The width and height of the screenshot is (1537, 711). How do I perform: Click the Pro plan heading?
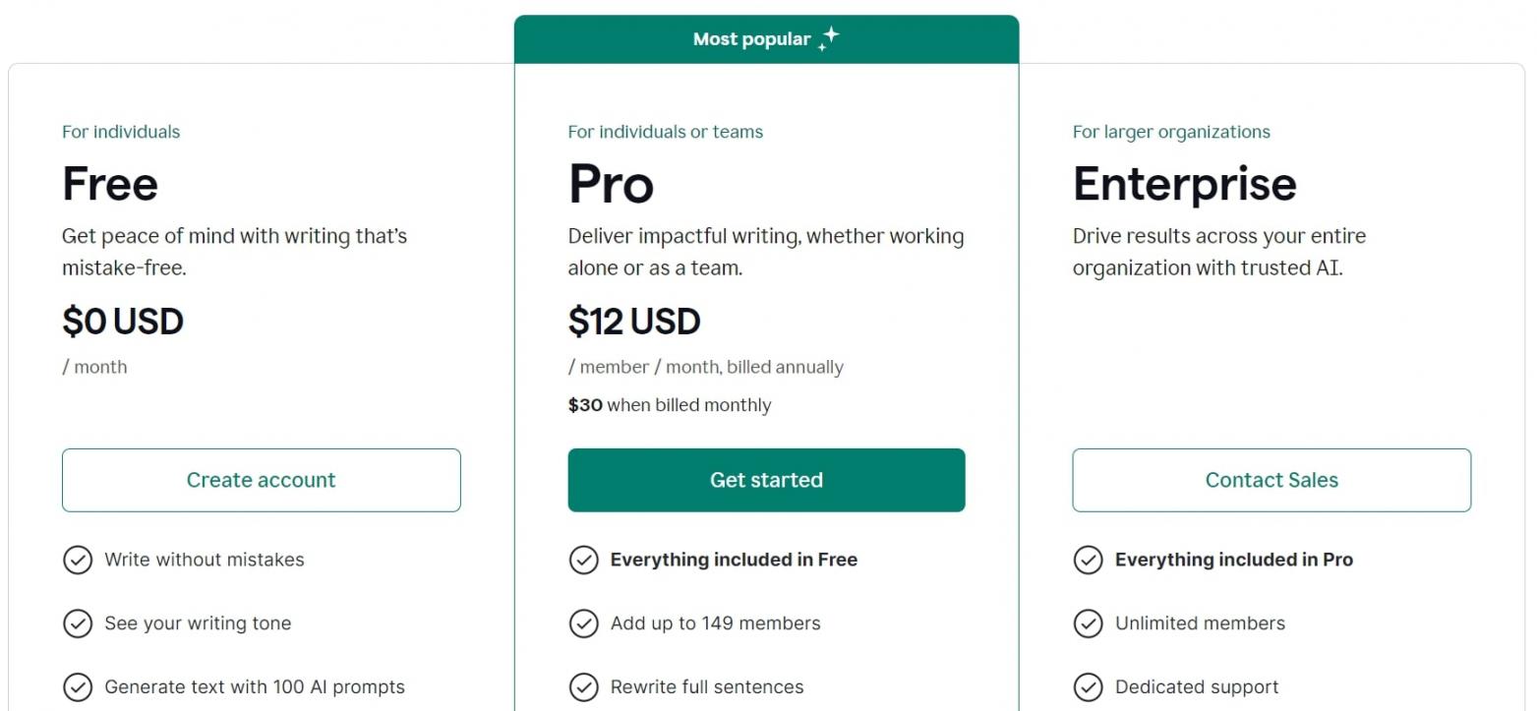(611, 184)
